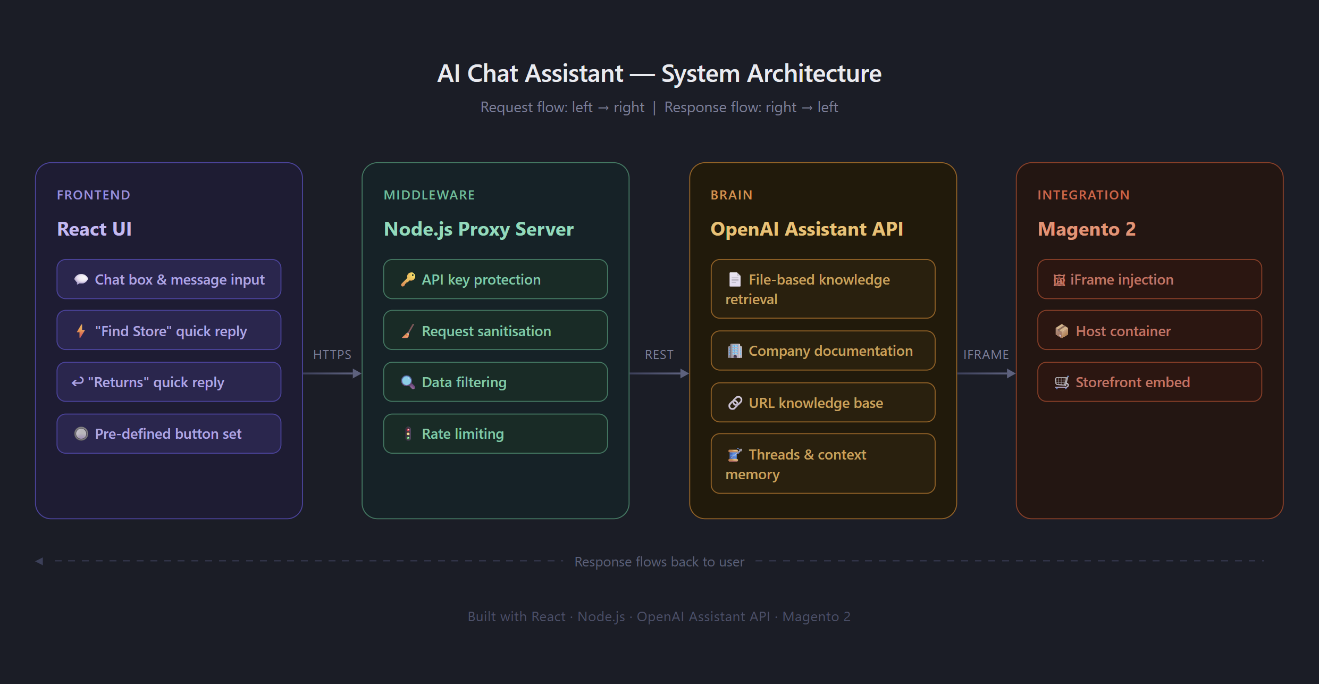Click the building icon for Company documentation
1319x684 pixels.
click(735, 351)
